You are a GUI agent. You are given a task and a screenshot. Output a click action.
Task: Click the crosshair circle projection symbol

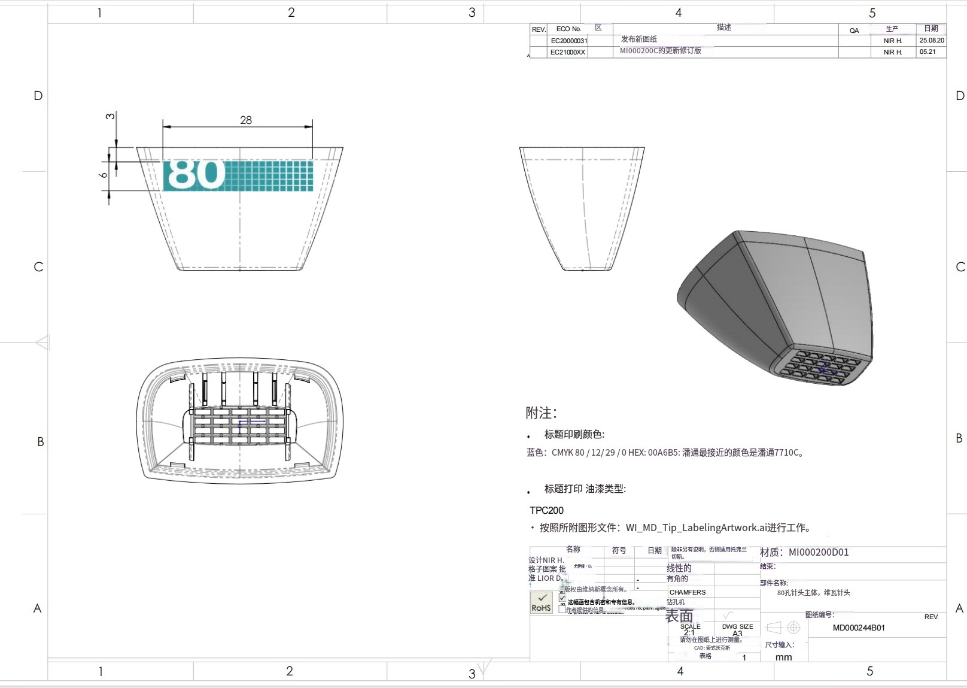click(793, 628)
